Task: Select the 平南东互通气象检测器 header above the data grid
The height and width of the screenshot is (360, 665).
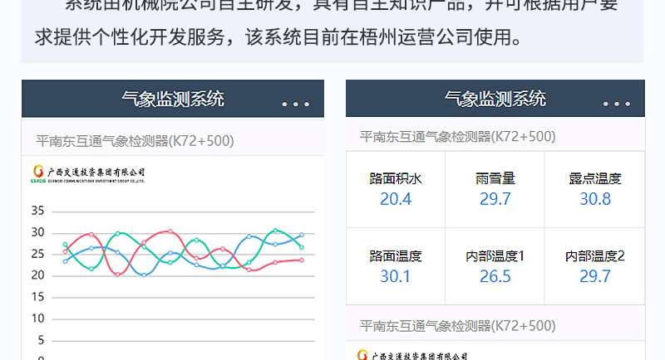Action: click(x=457, y=137)
